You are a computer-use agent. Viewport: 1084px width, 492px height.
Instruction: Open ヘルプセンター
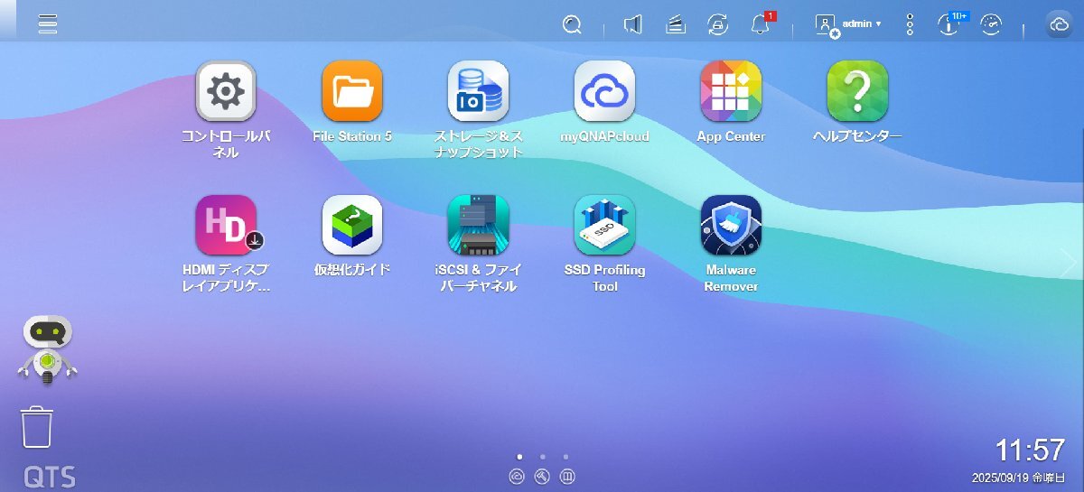point(857,90)
